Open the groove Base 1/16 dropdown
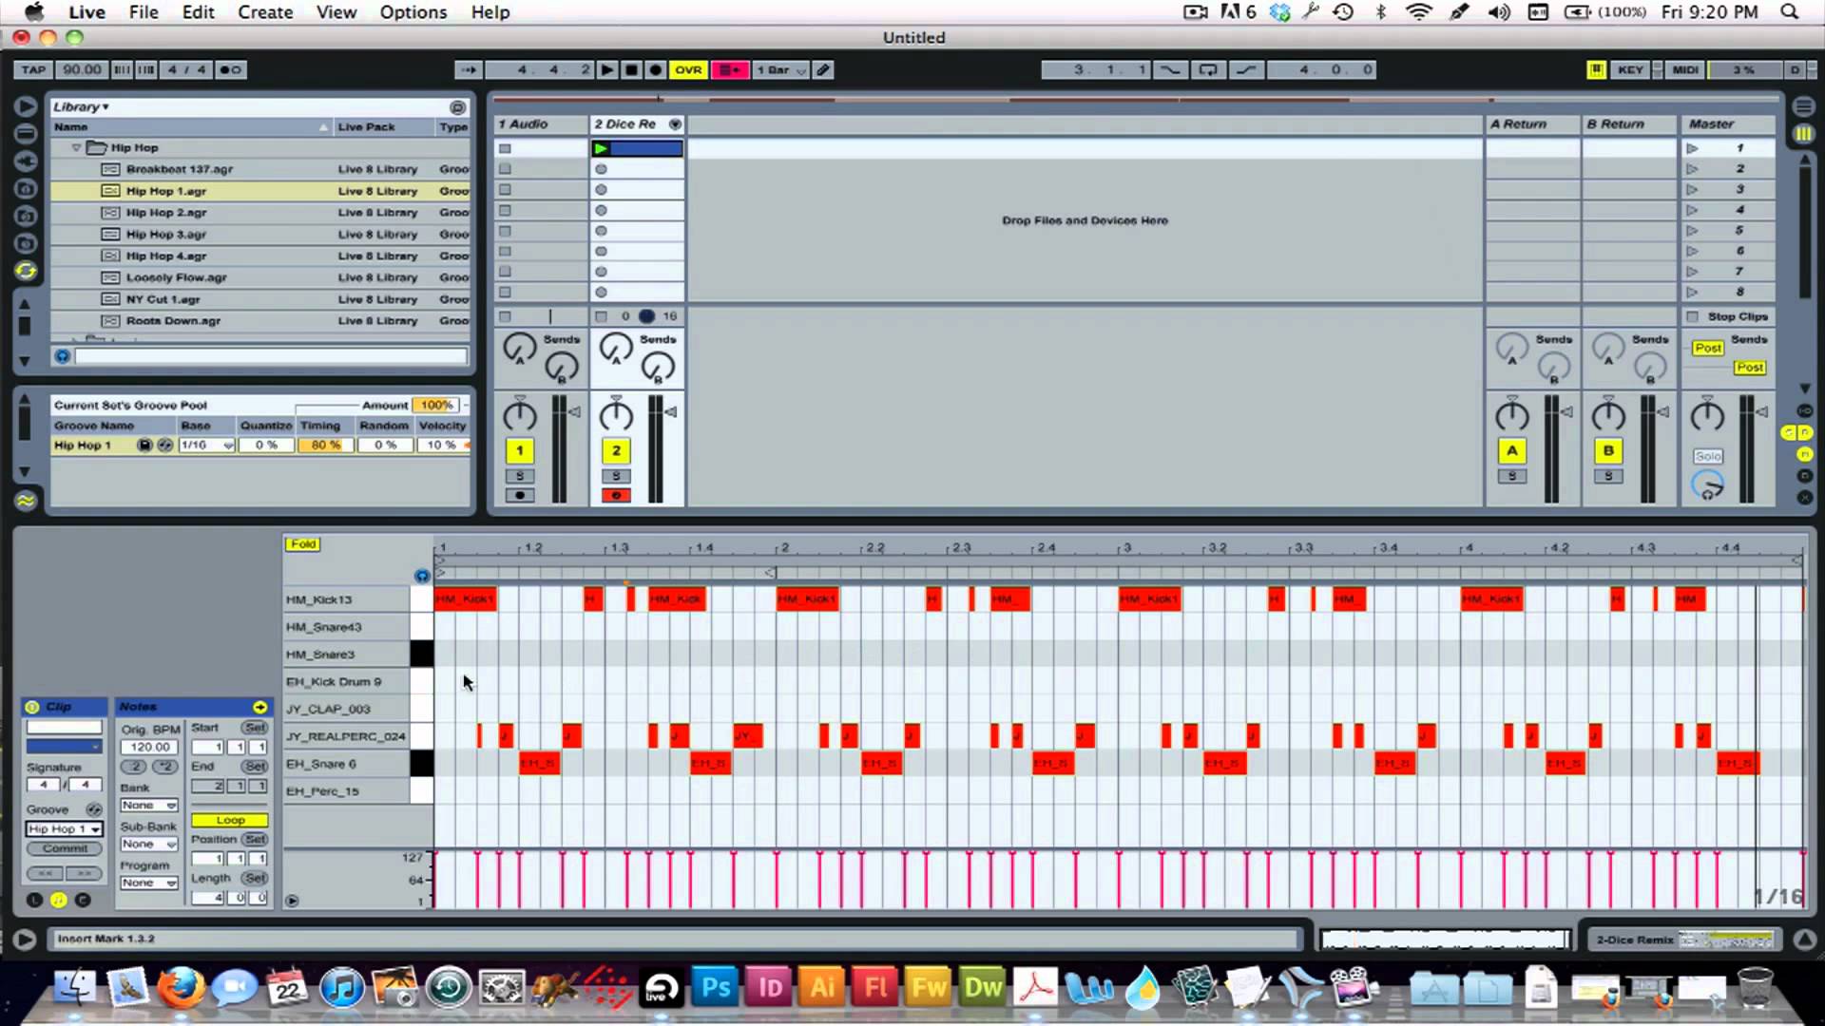This screenshot has height=1026, width=1825. [x=206, y=446]
